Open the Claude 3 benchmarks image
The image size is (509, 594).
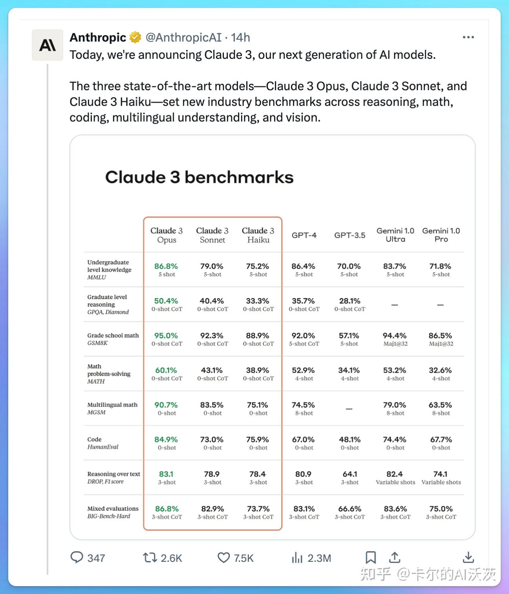272,337
